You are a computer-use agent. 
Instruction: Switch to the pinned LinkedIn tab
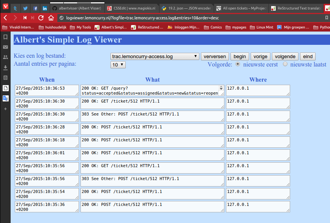click(x=44, y=8)
